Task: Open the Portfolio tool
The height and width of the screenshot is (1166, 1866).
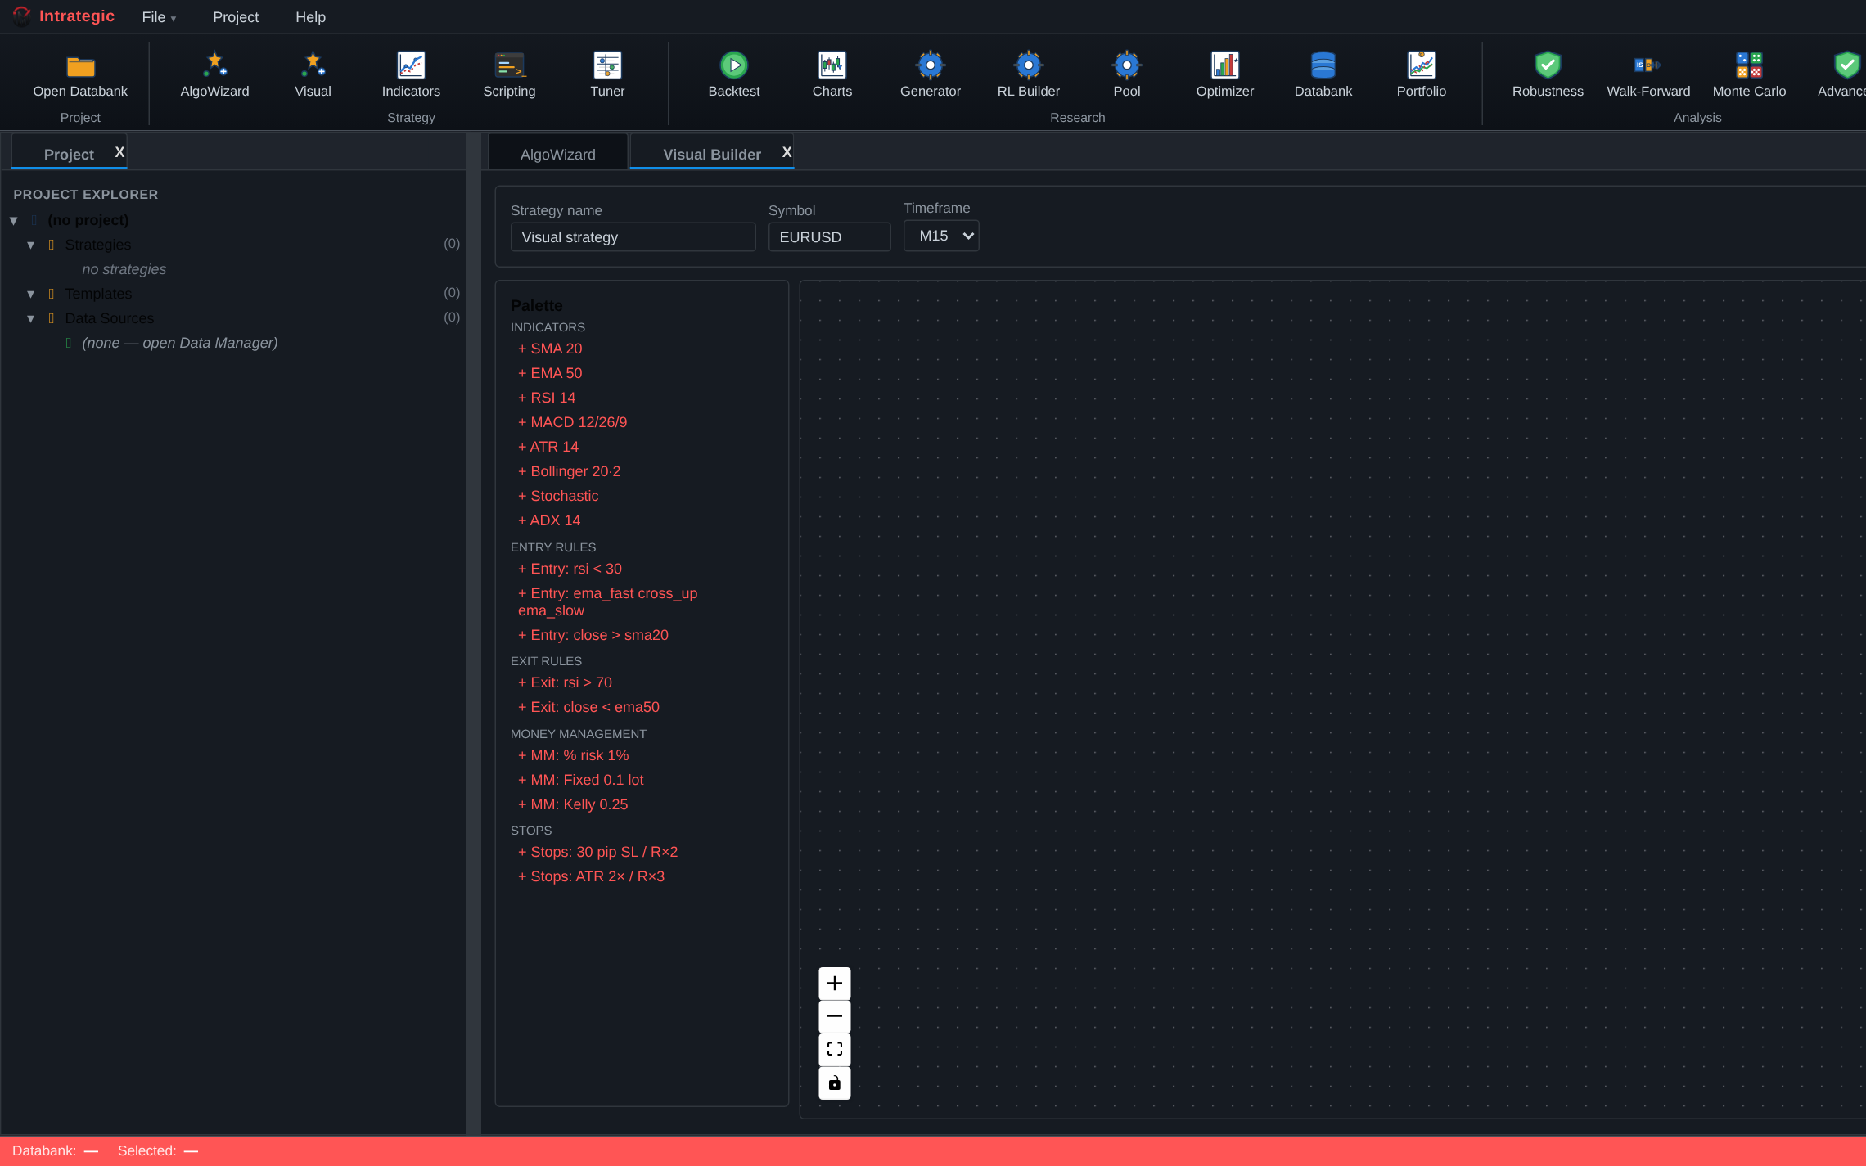Action: (1422, 75)
